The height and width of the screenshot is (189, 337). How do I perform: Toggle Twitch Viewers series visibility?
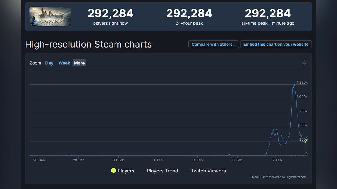point(205,171)
